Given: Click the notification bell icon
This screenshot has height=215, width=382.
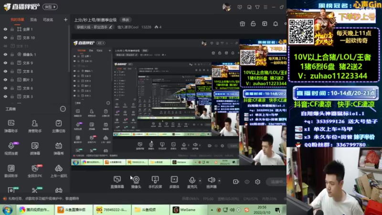Looking at the screenshot, I should click(x=276, y=23).
